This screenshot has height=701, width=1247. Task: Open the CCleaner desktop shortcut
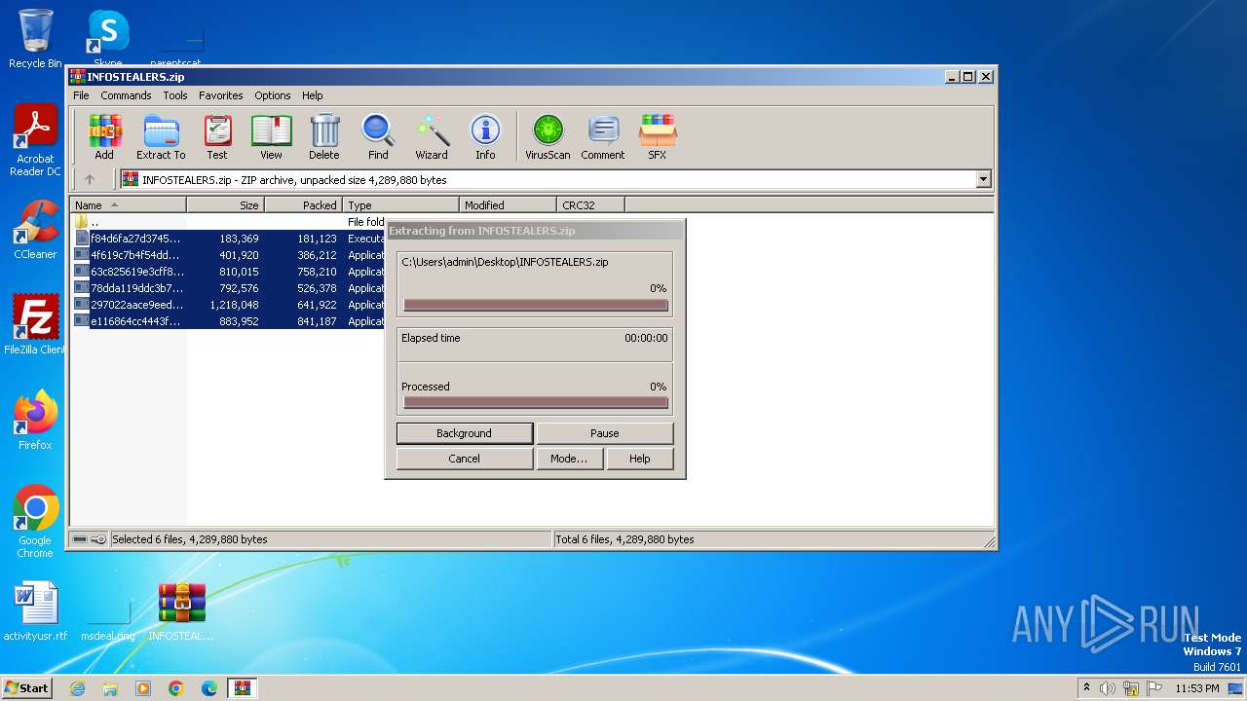[35, 231]
